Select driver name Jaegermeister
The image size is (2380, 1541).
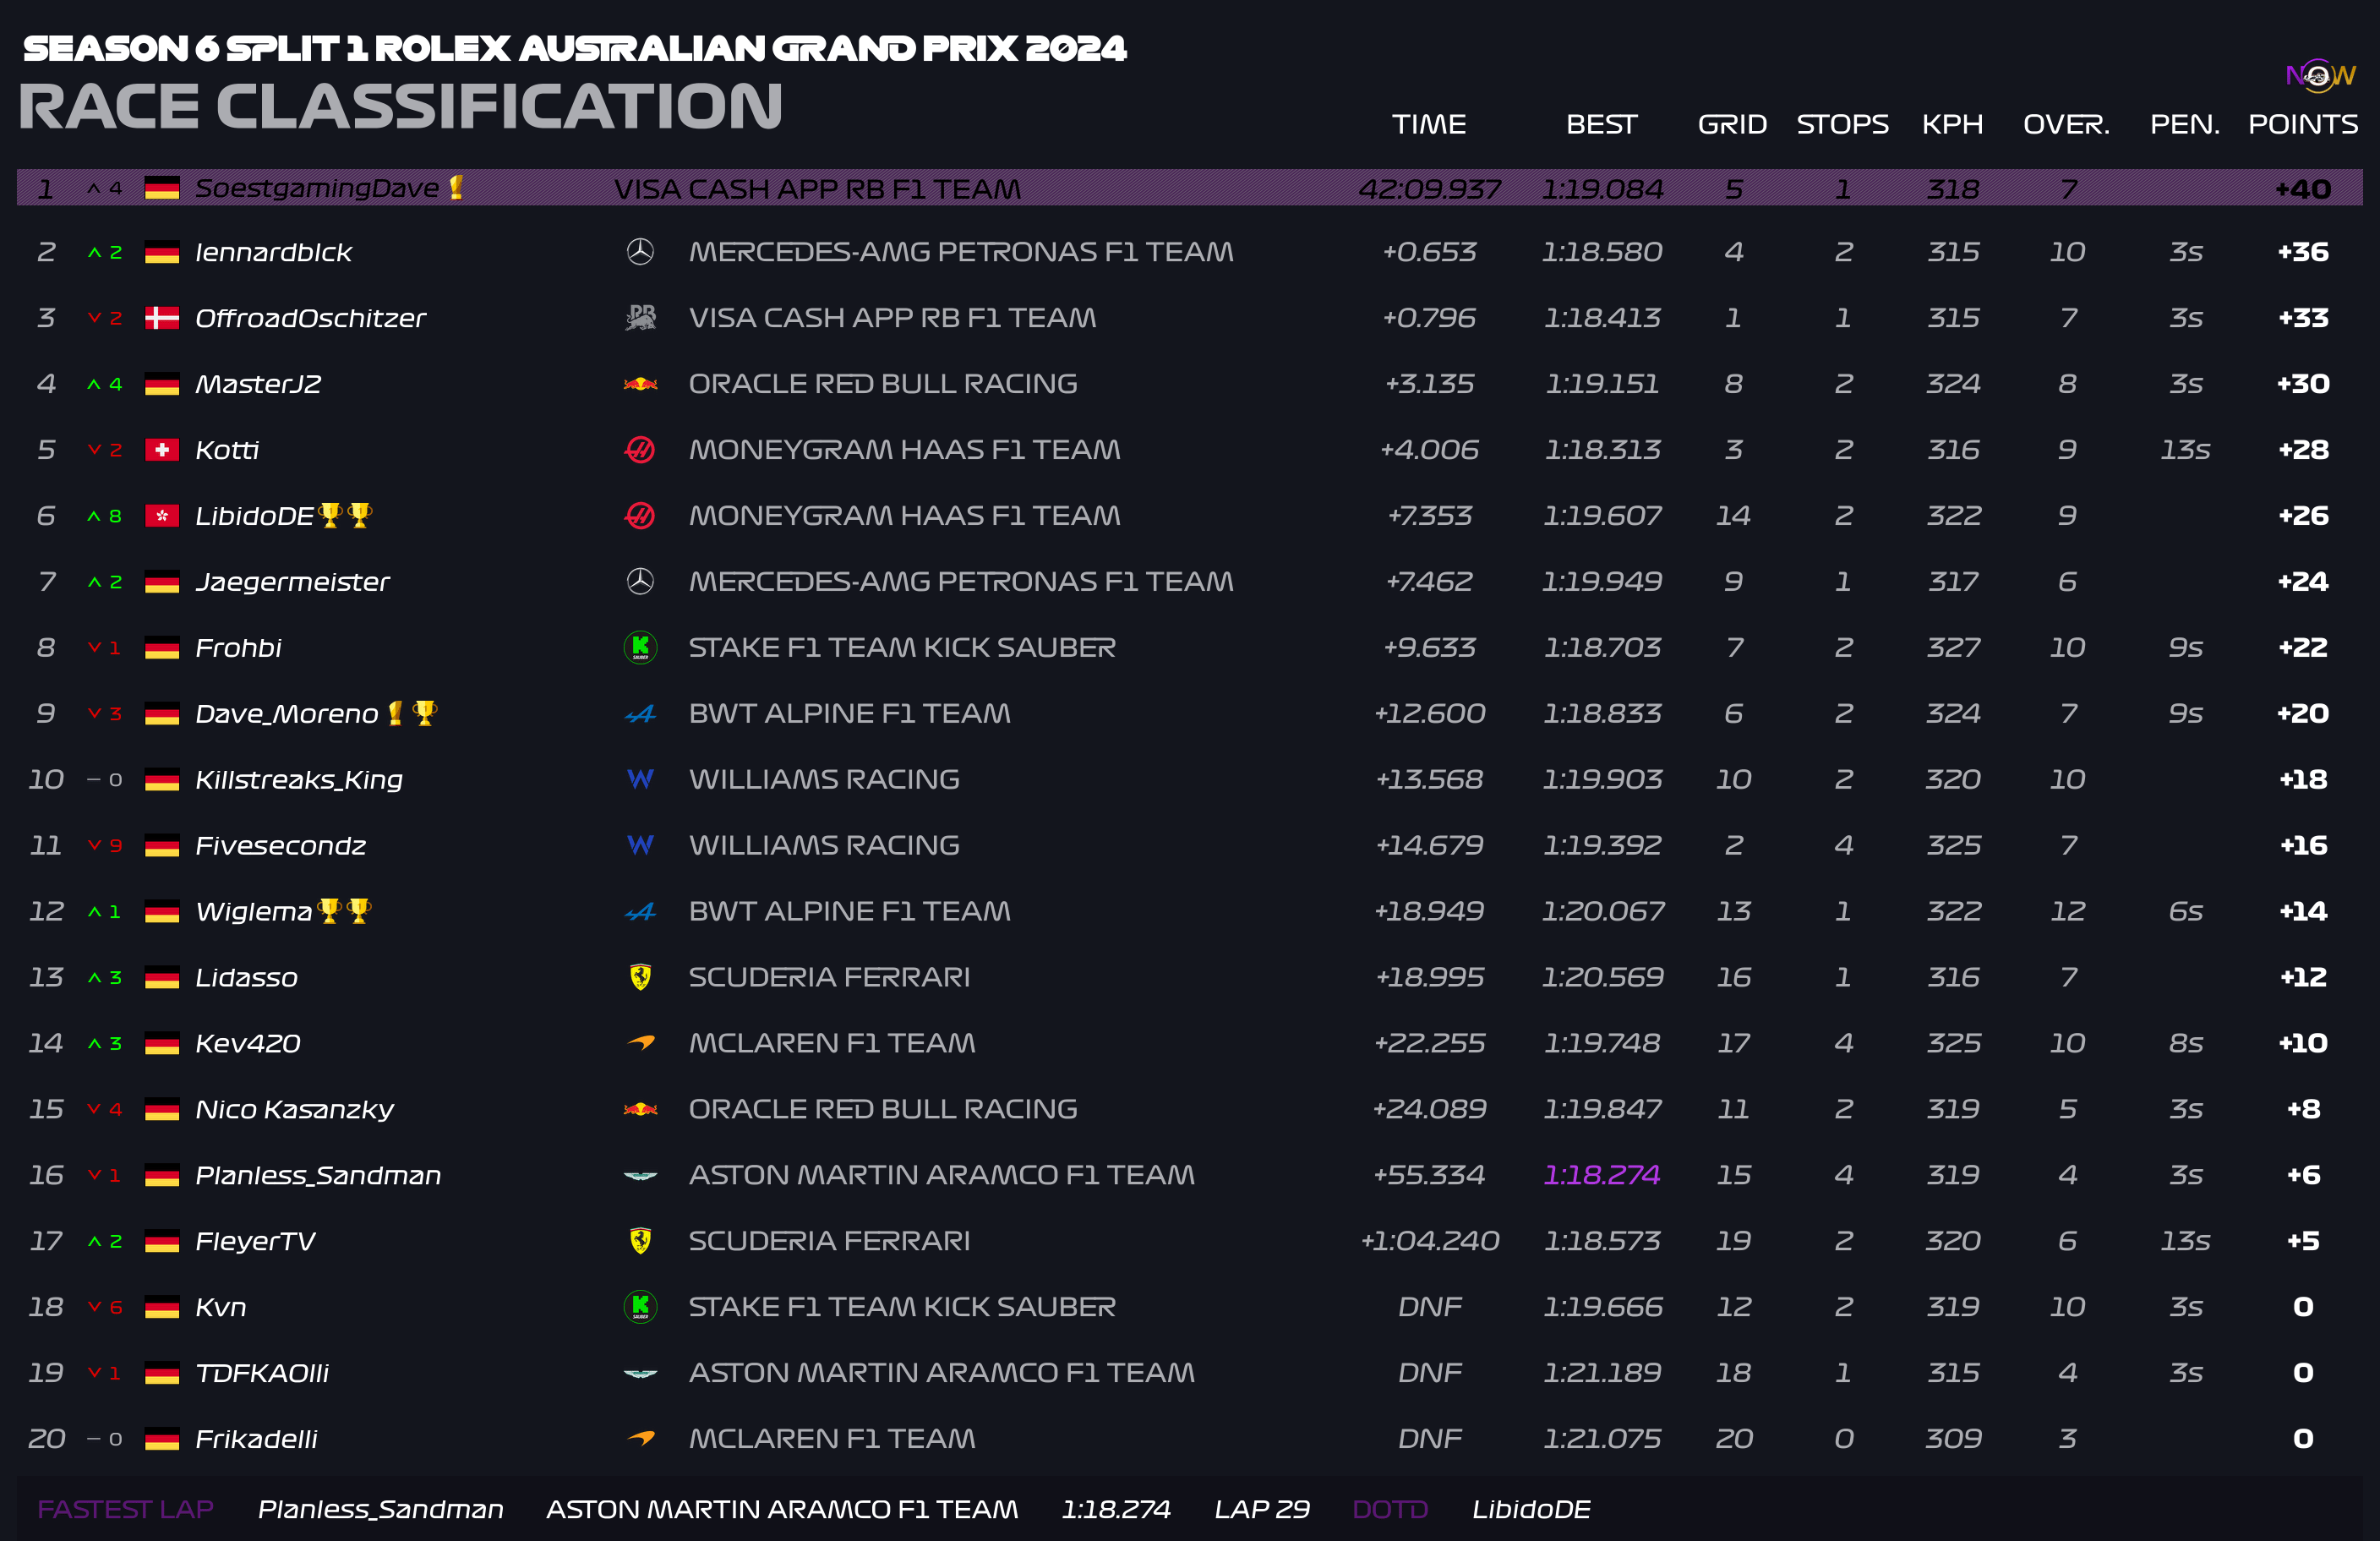coord(292,582)
